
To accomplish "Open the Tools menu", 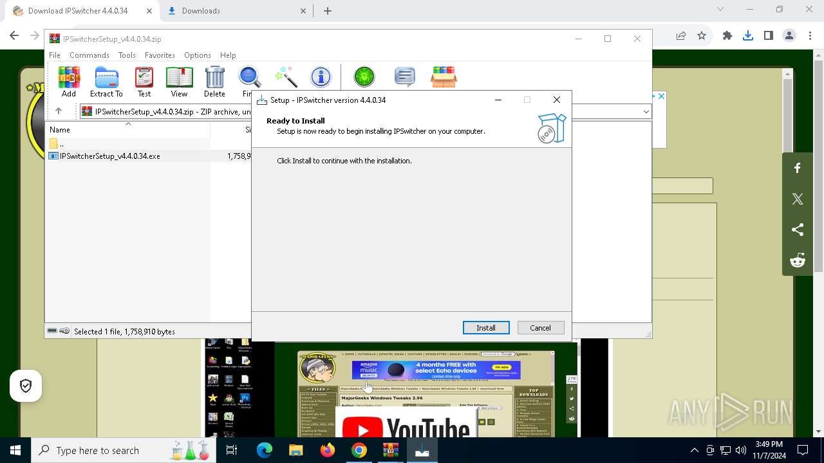I will (x=127, y=55).
